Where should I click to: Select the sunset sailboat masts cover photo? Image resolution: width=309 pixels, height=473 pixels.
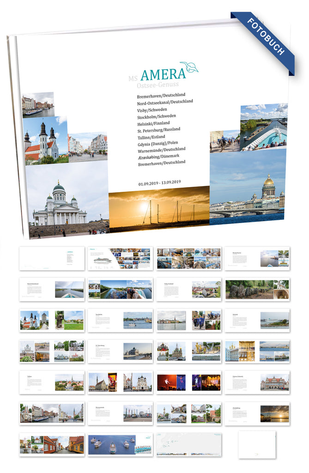[x=159, y=209]
